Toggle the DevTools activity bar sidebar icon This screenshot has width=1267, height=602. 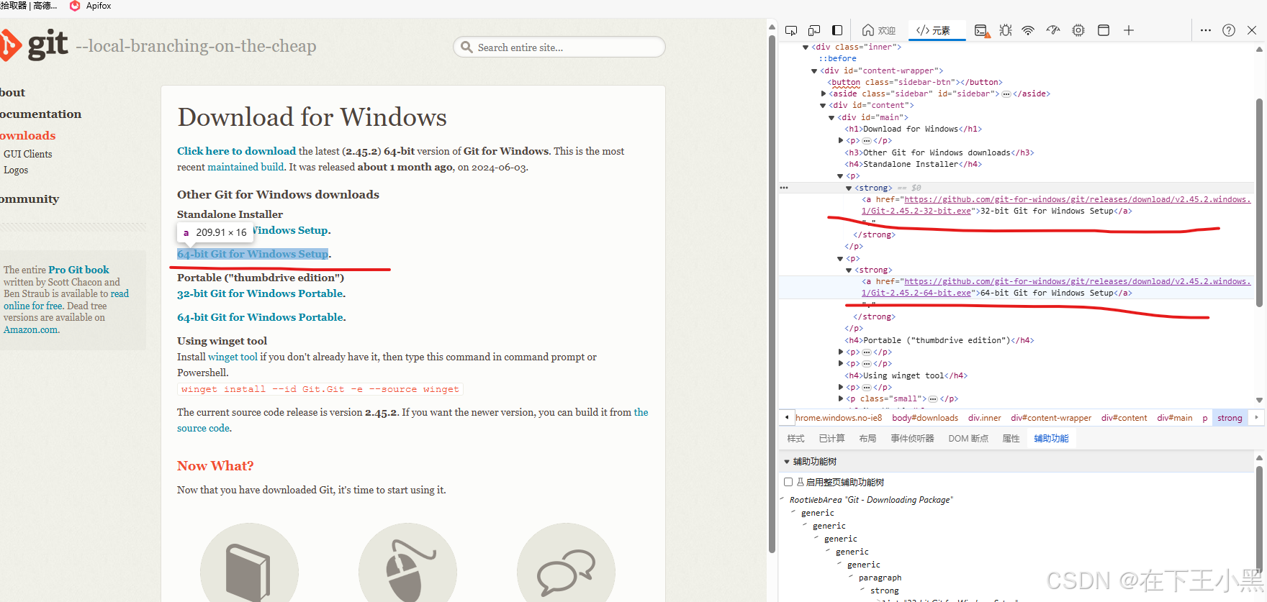click(x=837, y=30)
